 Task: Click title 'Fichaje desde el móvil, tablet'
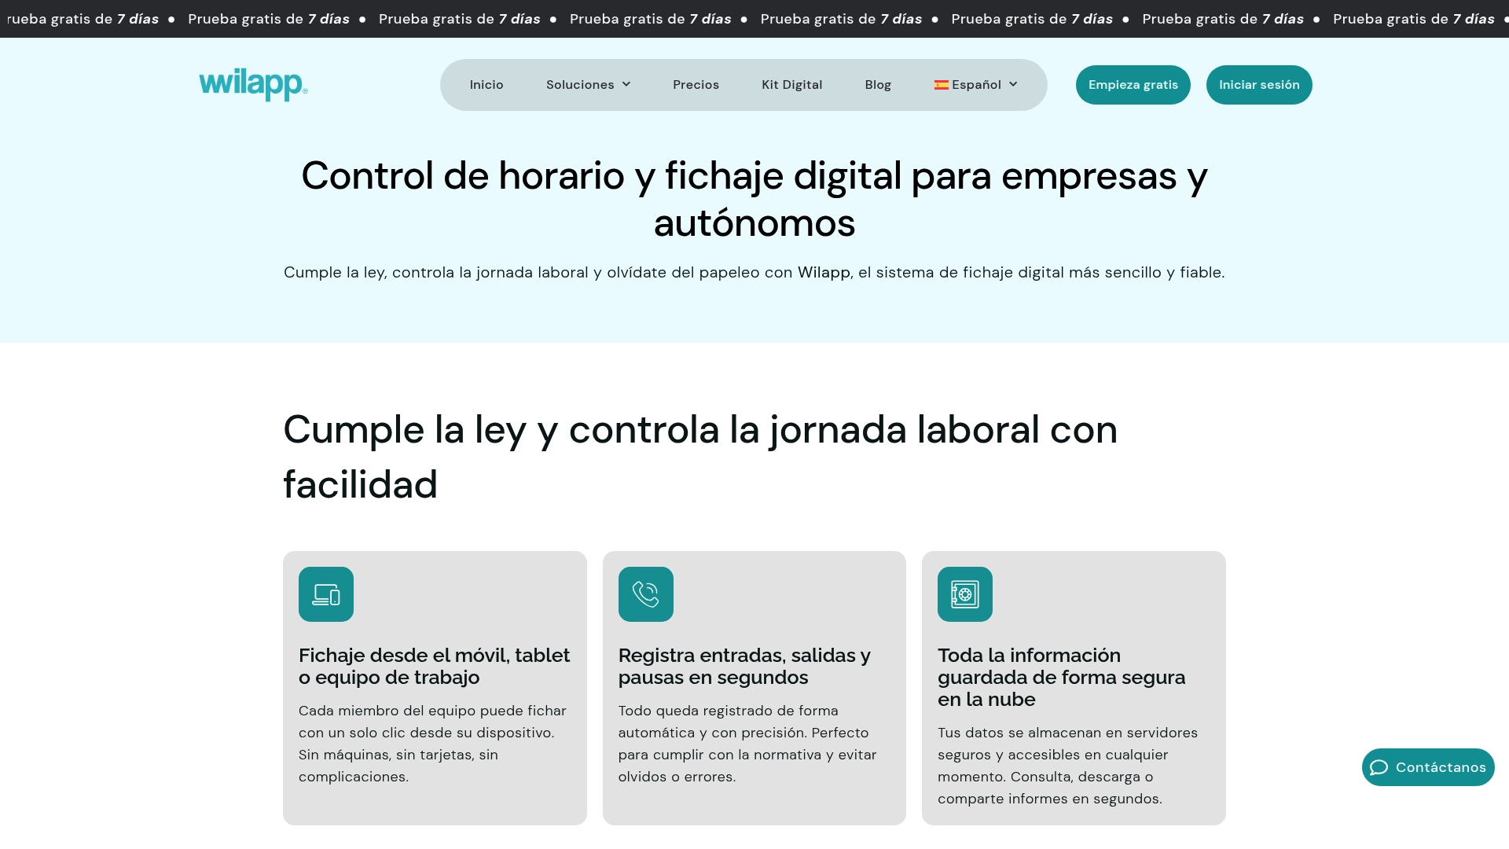click(435, 666)
